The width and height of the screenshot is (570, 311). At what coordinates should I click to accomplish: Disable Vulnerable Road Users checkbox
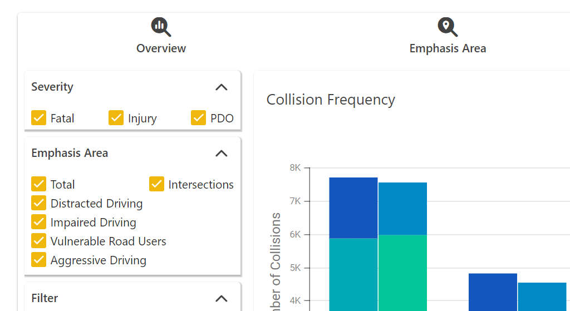pyautogui.click(x=39, y=241)
